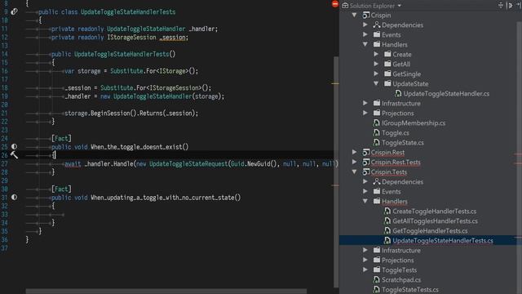The height and width of the screenshot is (294, 522).
Task: Expand the Crispin.Rest project
Action: [x=355, y=152]
